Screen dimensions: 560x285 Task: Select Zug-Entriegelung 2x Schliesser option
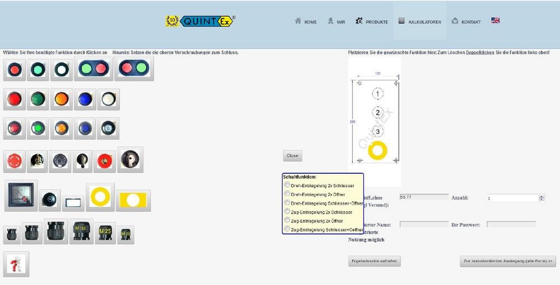287,211
